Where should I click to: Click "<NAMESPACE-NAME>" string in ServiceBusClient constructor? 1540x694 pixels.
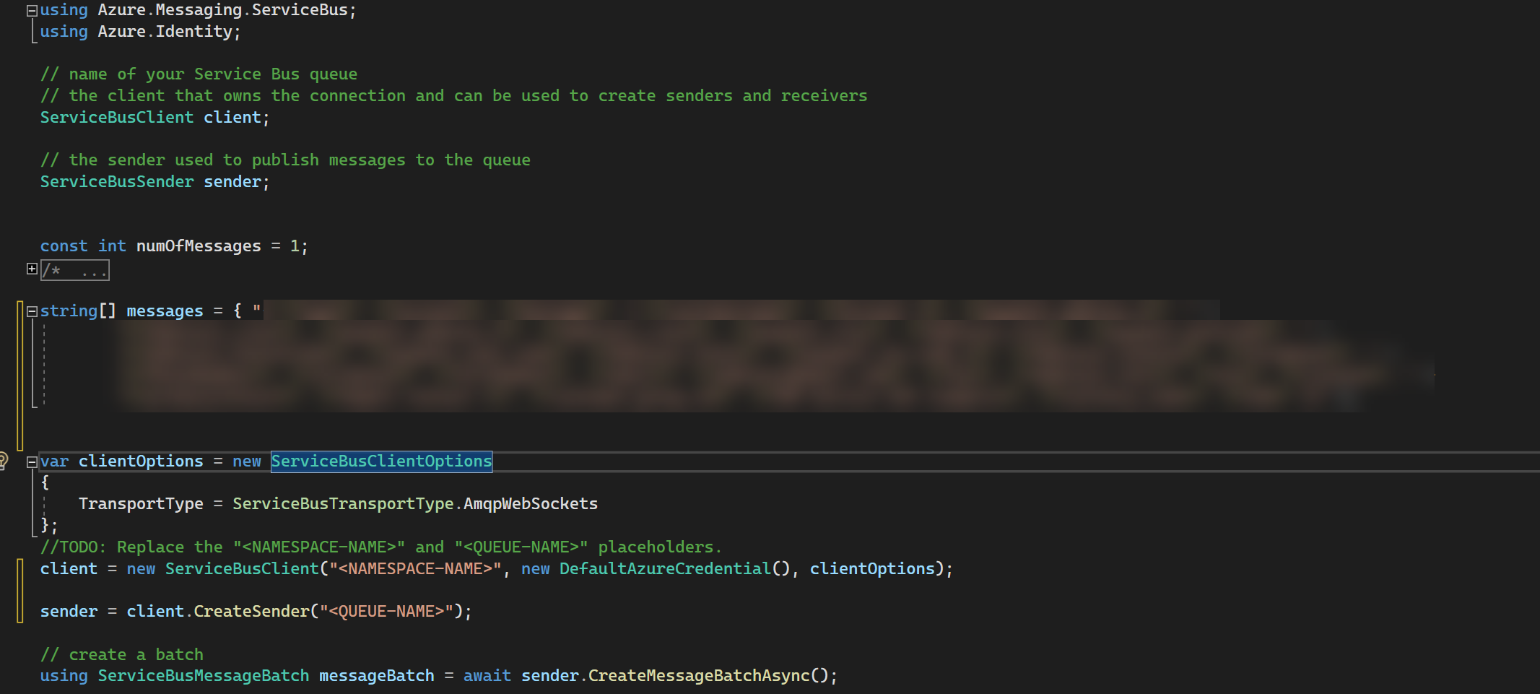tap(415, 569)
